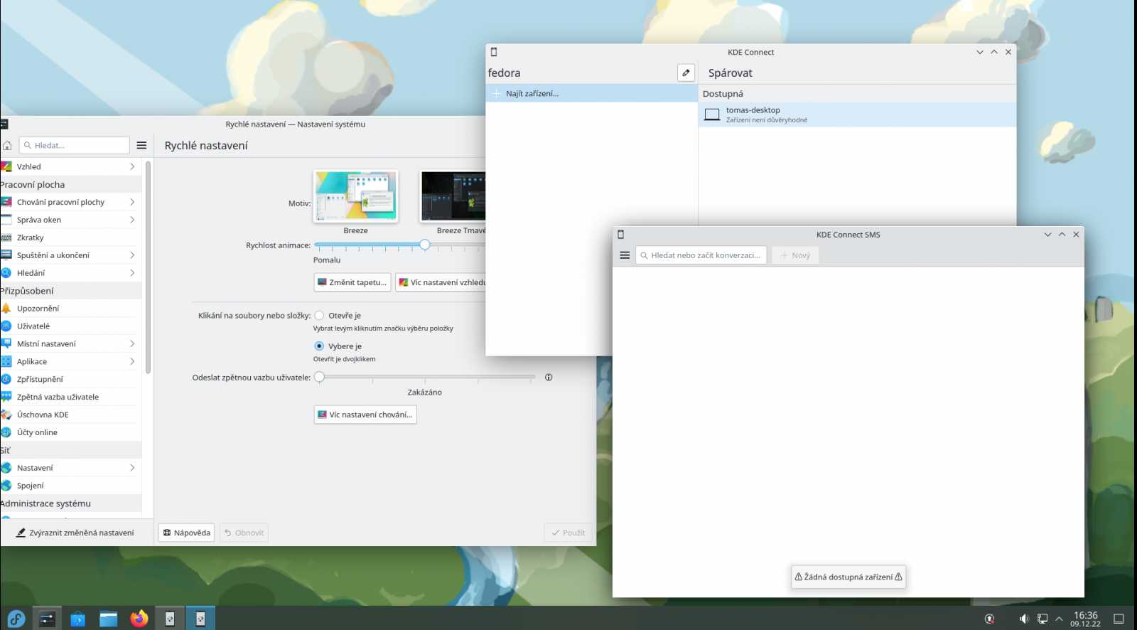
Task: Expand the Aplikace chevron
Action: pyautogui.click(x=132, y=361)
